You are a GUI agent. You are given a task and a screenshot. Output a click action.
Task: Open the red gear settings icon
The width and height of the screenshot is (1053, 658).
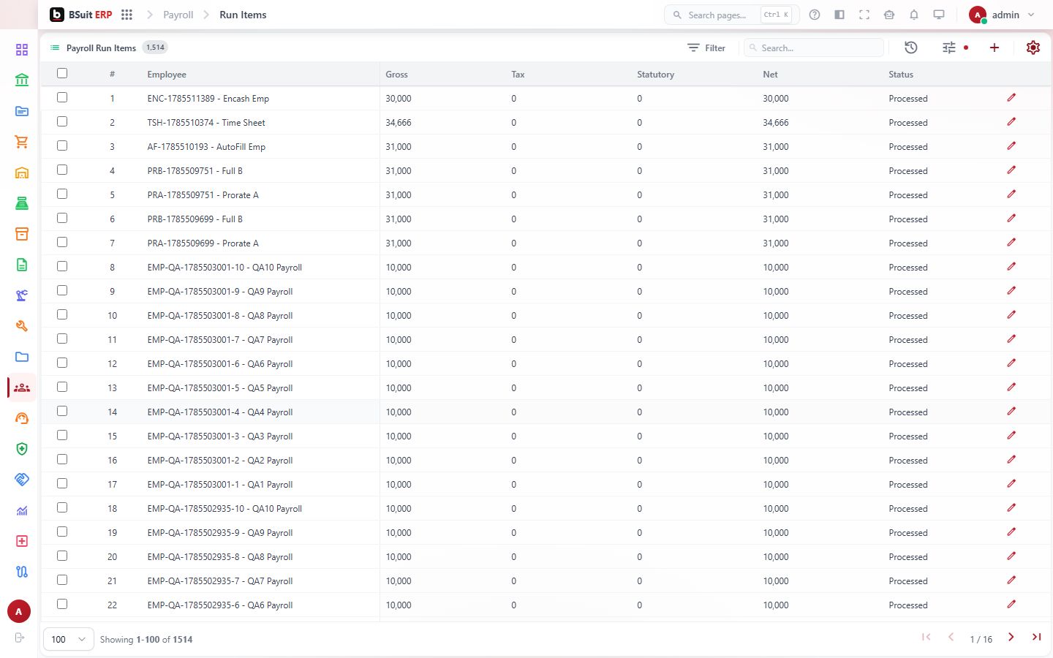(1033, 48)
